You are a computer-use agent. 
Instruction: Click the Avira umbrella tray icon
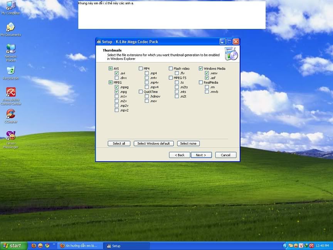point(312,246)
